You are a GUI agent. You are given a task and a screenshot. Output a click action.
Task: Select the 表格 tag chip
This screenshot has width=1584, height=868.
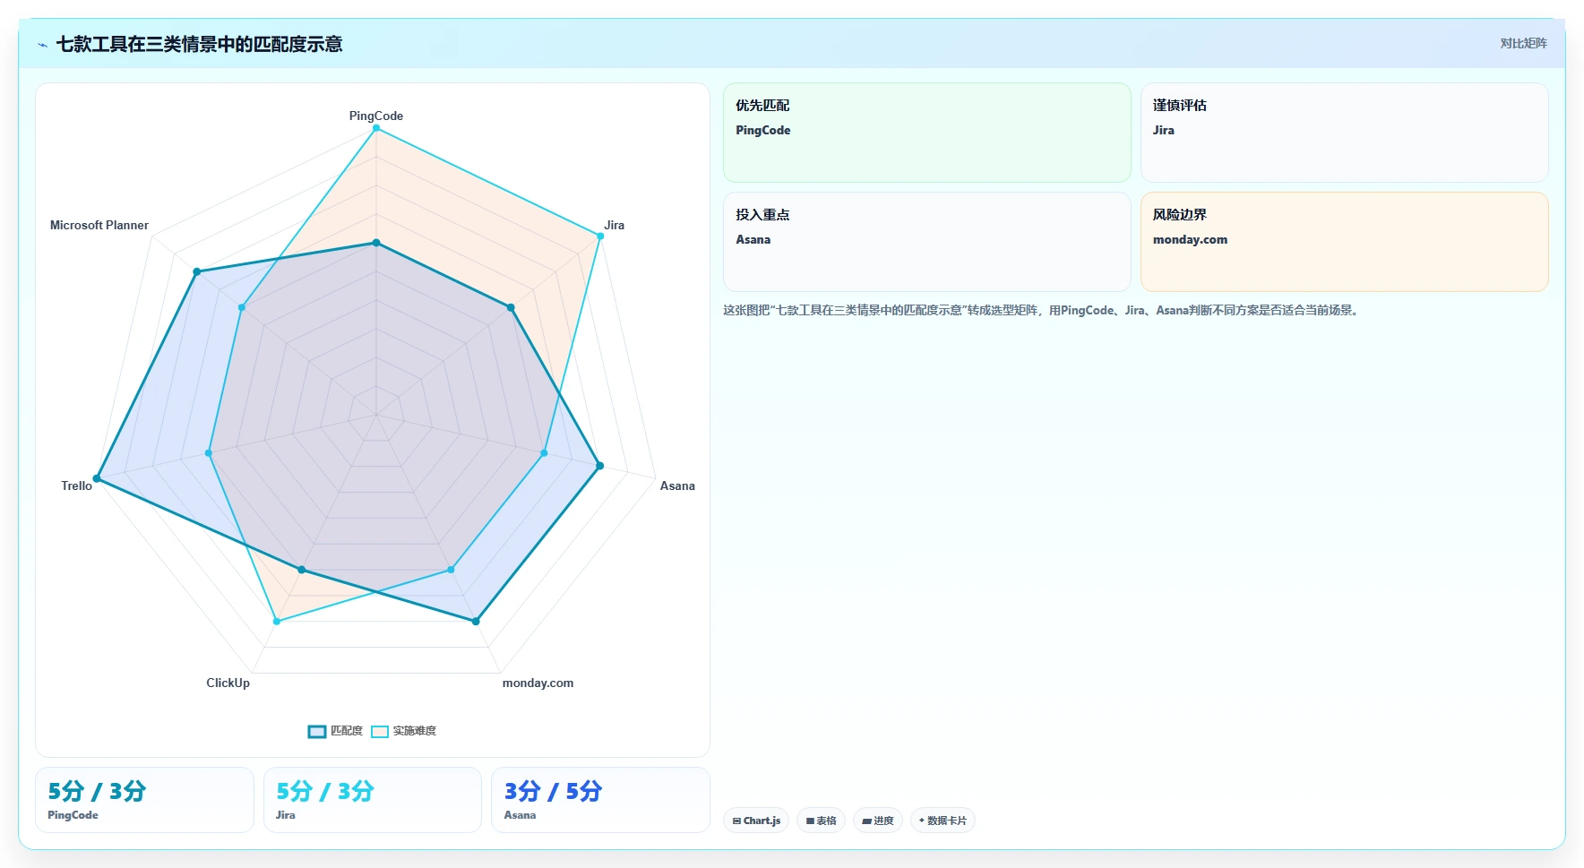pyautogui.click(x=821, y=821)
